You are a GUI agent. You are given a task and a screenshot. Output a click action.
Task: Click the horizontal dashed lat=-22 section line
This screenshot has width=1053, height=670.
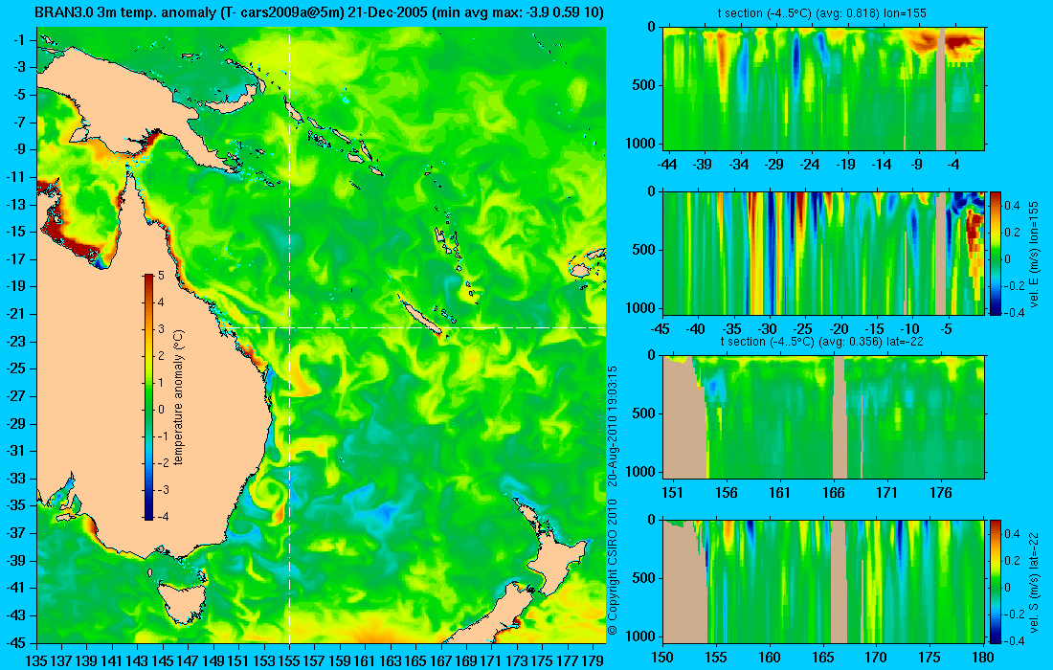tap(415, 327)
